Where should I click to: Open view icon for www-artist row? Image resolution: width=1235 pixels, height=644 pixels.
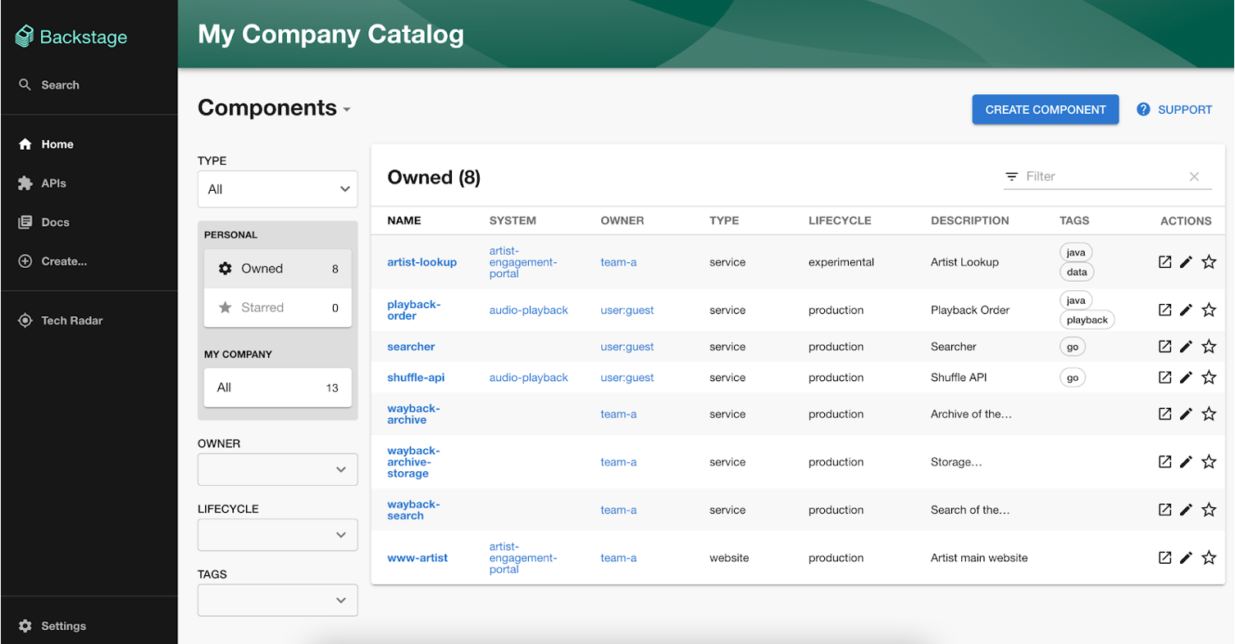click(x=1164, y=558)
